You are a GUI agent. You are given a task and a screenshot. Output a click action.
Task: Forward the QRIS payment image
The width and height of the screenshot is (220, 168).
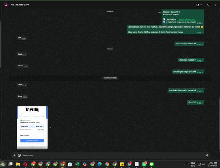[50, 128]
